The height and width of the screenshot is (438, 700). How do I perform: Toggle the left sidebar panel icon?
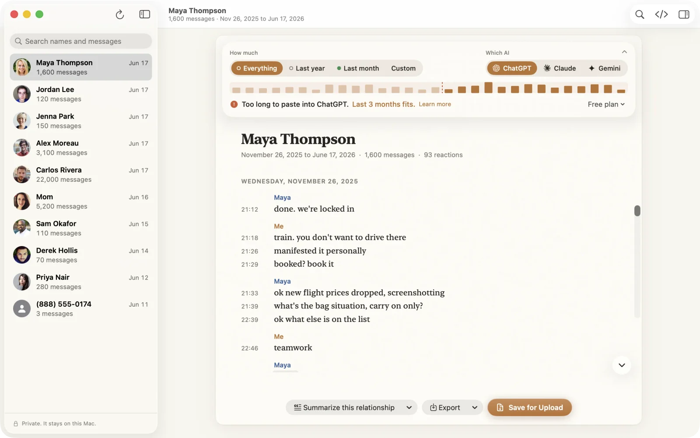click(145, 14)
